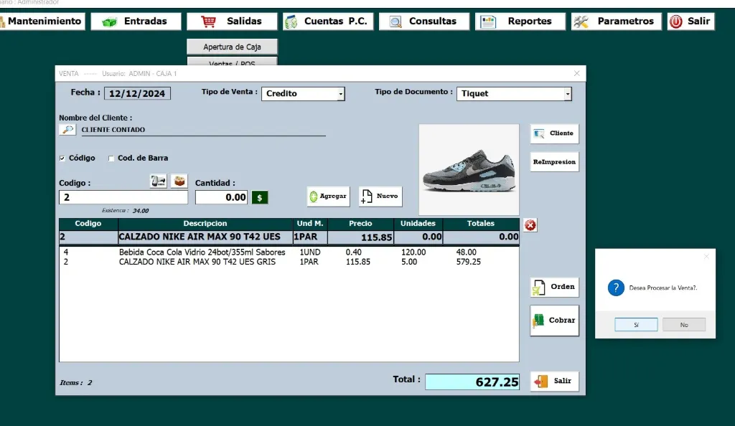Screen dimensions: 735x426
Task: Open the Tipo de Documento dropdown
Action: [x=567, y=94]
